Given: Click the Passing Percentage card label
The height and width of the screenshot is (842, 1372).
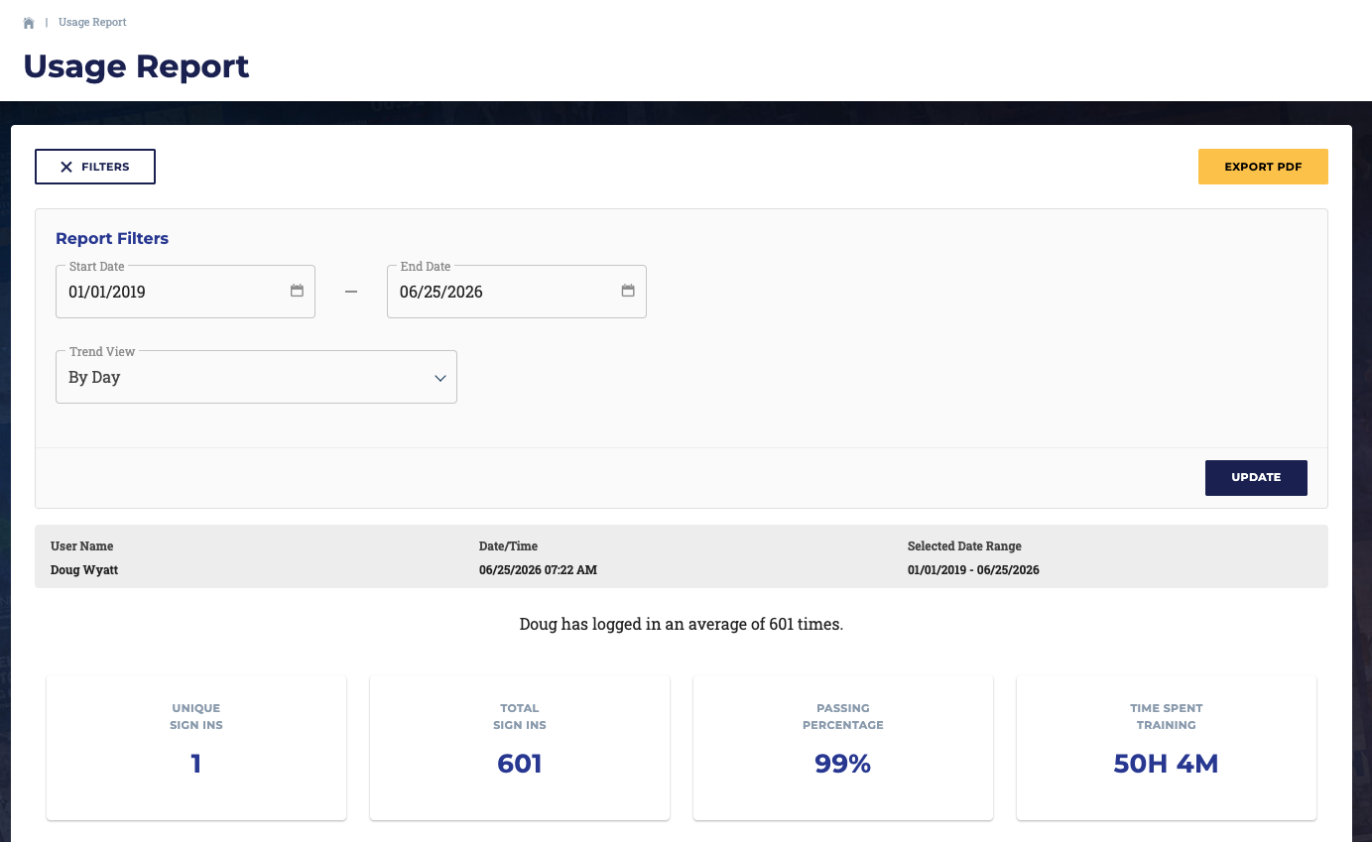Looking at the screenshot, I should point(843,716).
